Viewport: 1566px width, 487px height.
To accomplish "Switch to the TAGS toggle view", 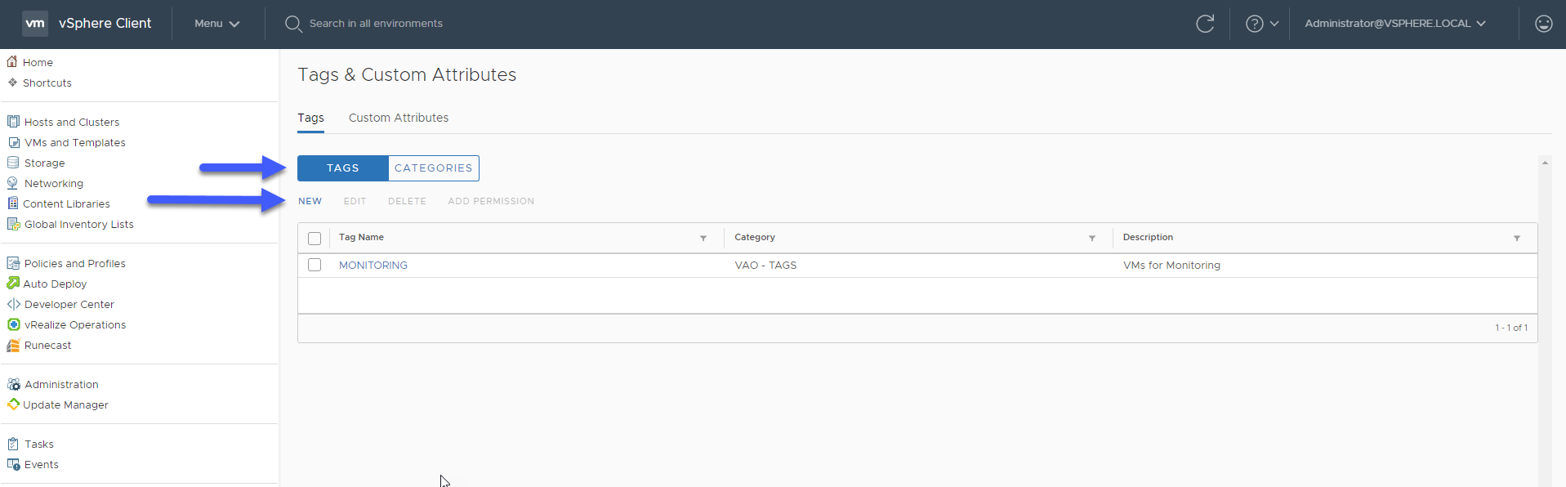I will click(x=343, y=168).
